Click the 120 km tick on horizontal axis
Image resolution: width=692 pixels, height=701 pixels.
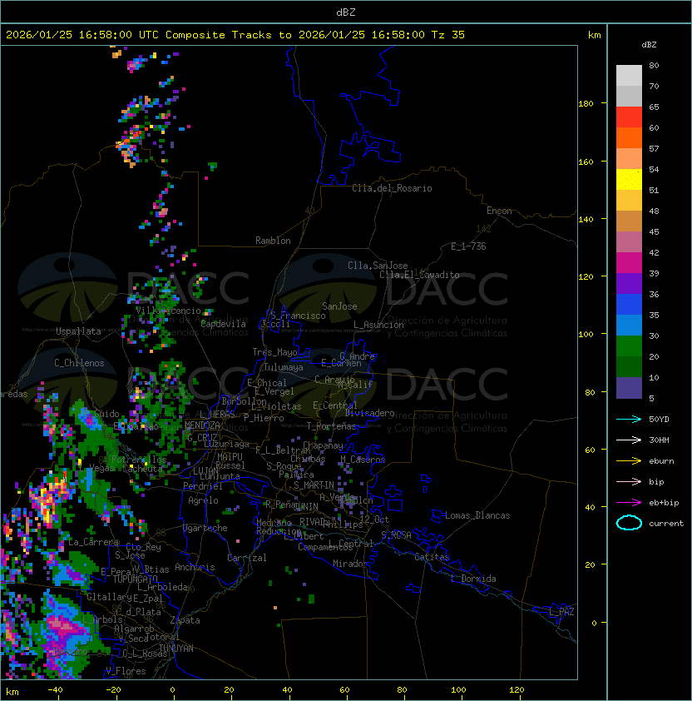517,690
